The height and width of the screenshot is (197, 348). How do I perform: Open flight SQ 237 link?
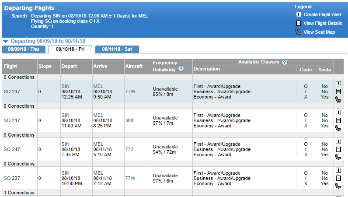(10, 91)
